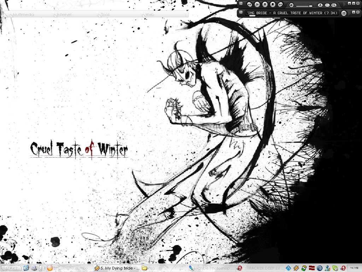362x272 pixels.
Task: Click the blue diamond A tray icon
Action: point(288,268)
